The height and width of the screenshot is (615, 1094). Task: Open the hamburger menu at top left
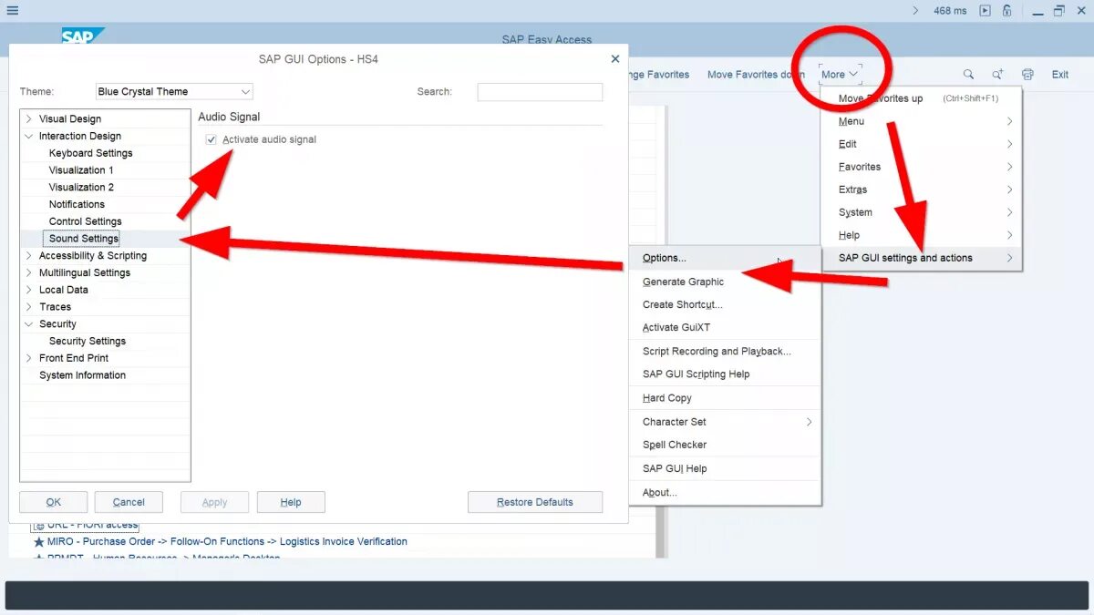[x=12, y=11]
